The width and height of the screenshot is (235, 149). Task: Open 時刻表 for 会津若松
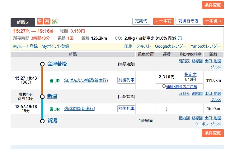pyautogui.click(x=184, y=61)
